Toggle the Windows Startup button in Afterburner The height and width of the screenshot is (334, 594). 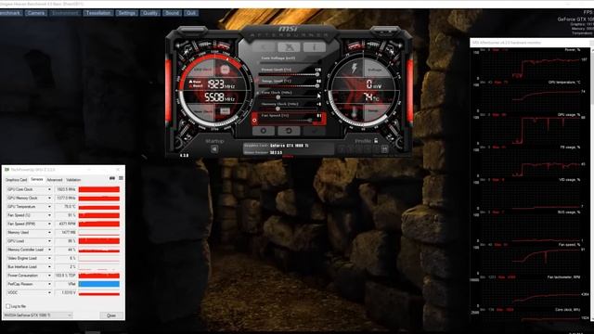pos(214,148)
